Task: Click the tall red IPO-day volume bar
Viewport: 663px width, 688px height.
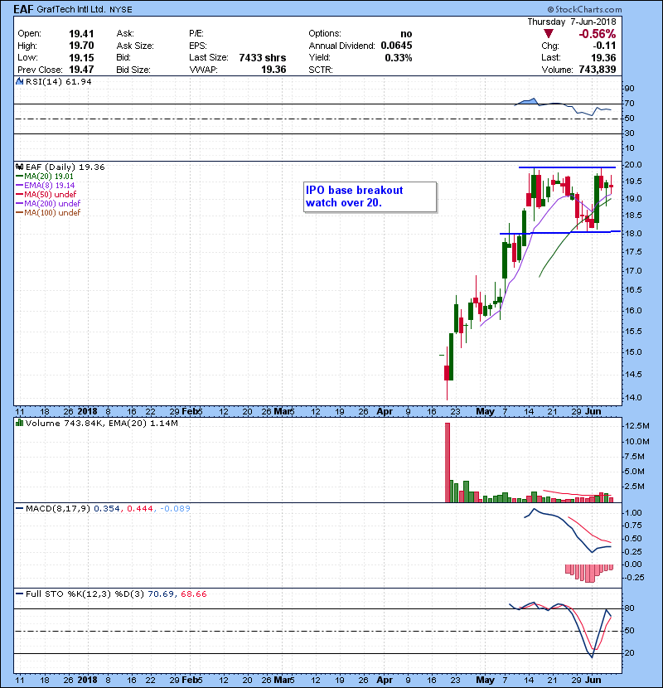Action: pos(448,462)
